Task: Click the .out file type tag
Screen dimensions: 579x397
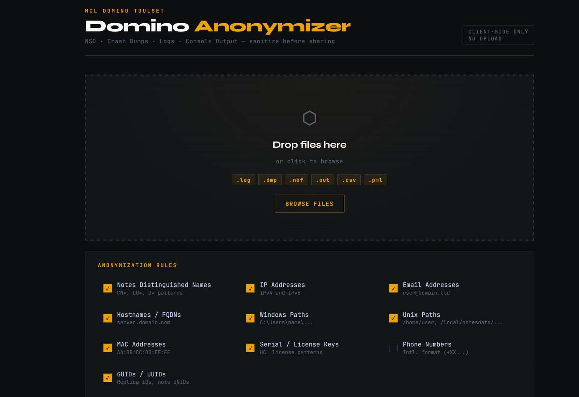Action: pos(323,180)
